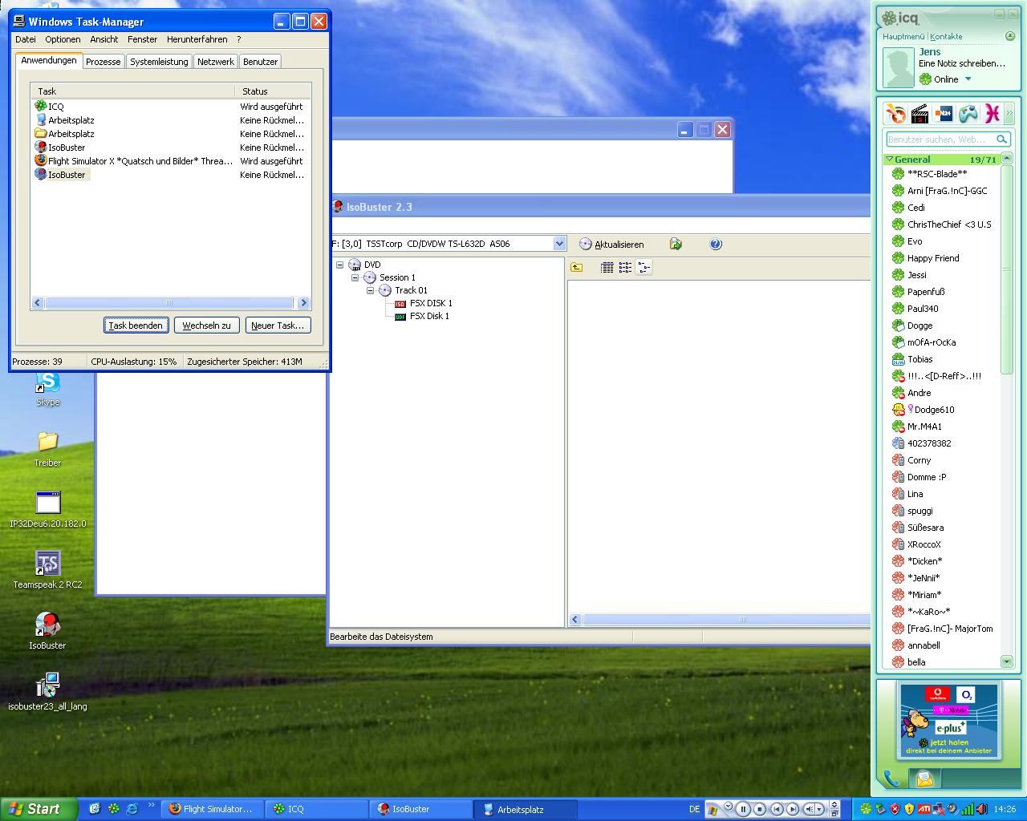This screenshot has height=821, width=1027.
Task: Mute the taskbar media player speaker button
Action: pyautogui.click(x=809, y=809)
